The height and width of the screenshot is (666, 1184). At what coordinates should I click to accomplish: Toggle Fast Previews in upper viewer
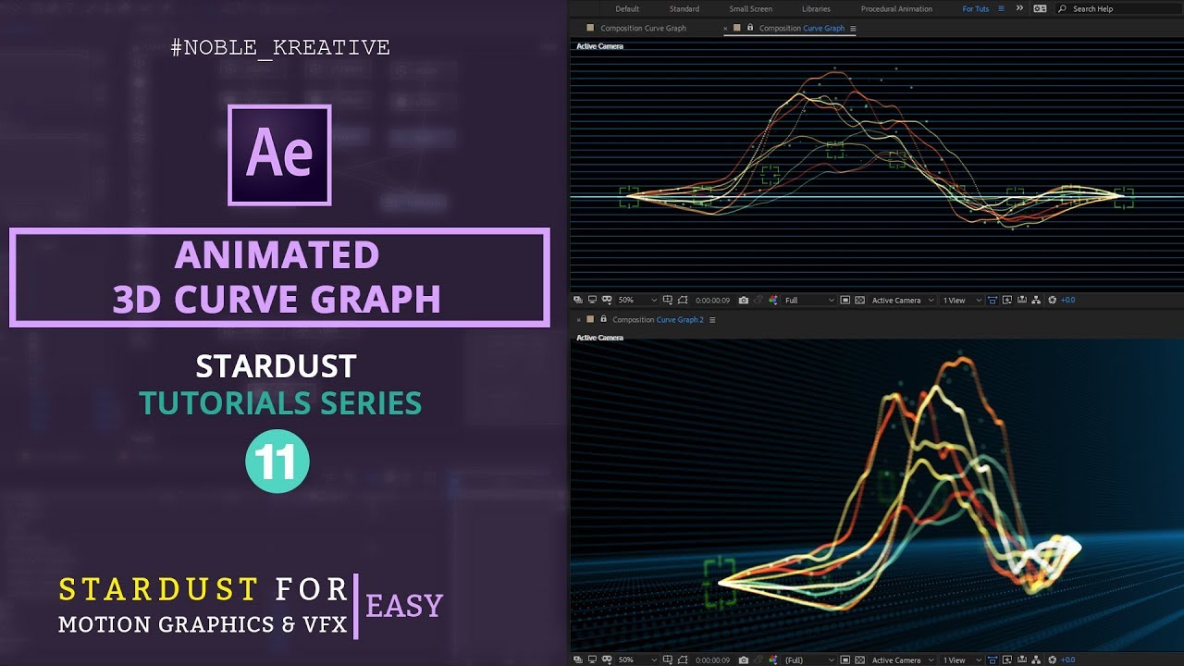click(x=1007, y=301)
